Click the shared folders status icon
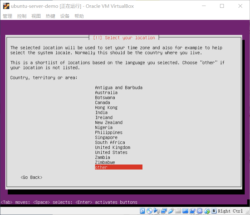The image size is (250, 215). tap(178, 211)
